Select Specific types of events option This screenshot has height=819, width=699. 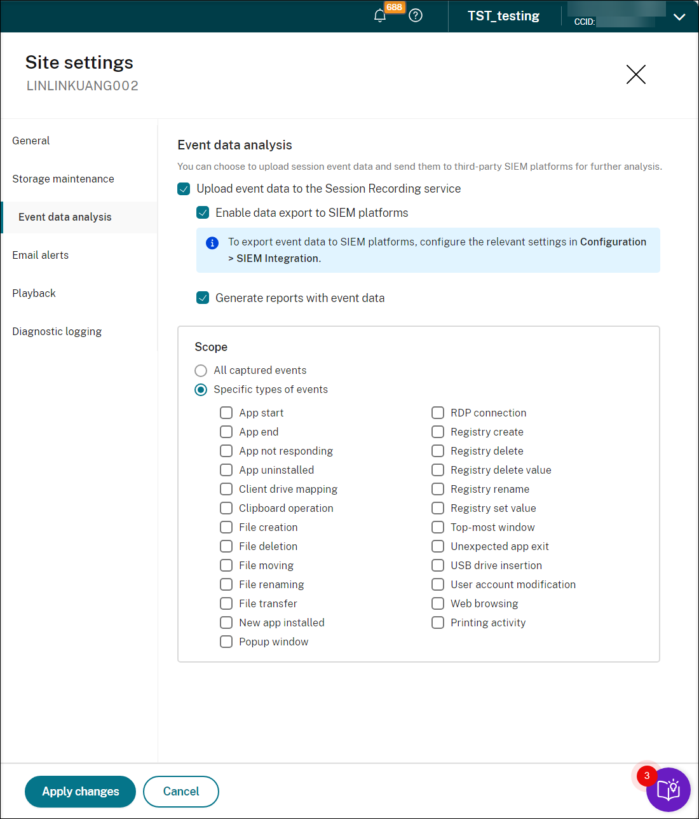[x=201, y=390]
